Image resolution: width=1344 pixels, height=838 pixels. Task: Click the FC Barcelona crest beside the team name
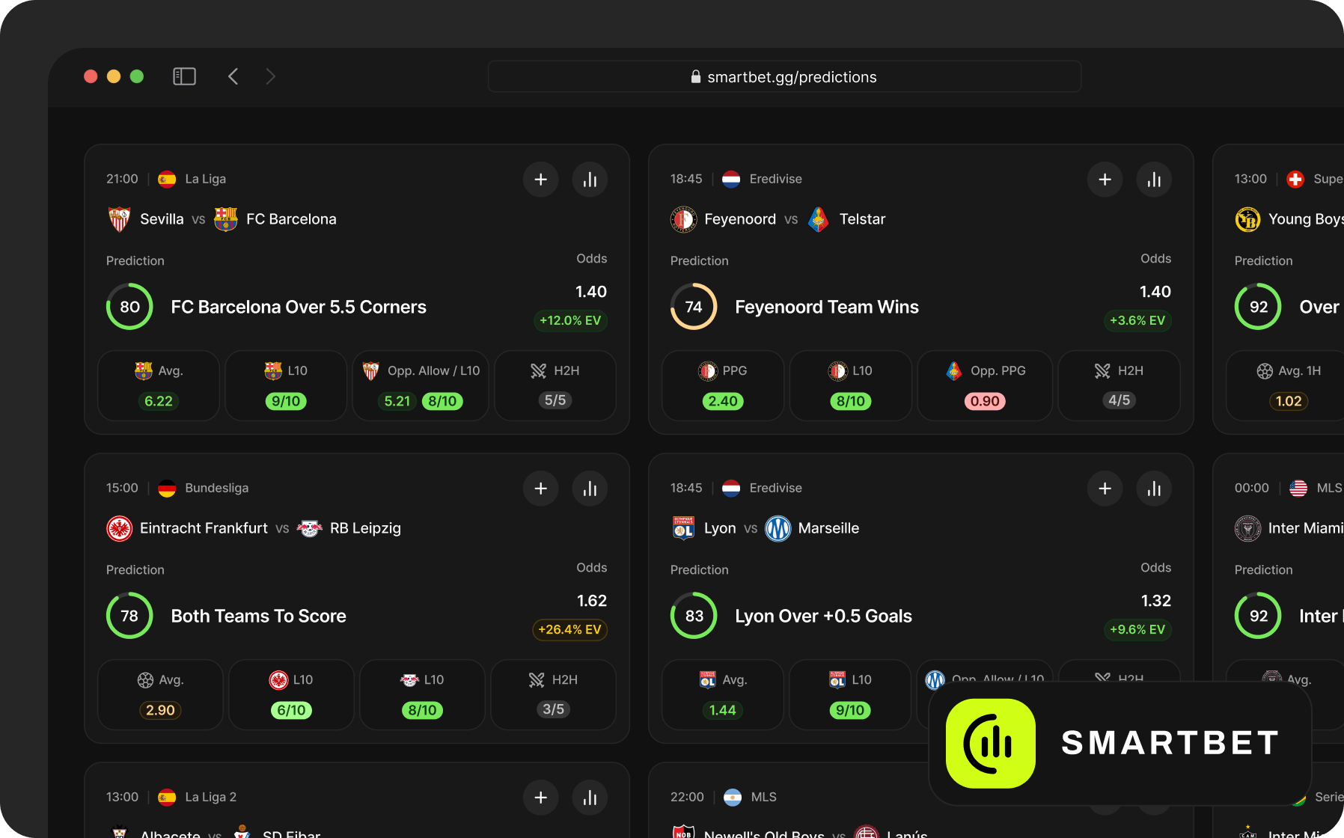tap(226, 219)
